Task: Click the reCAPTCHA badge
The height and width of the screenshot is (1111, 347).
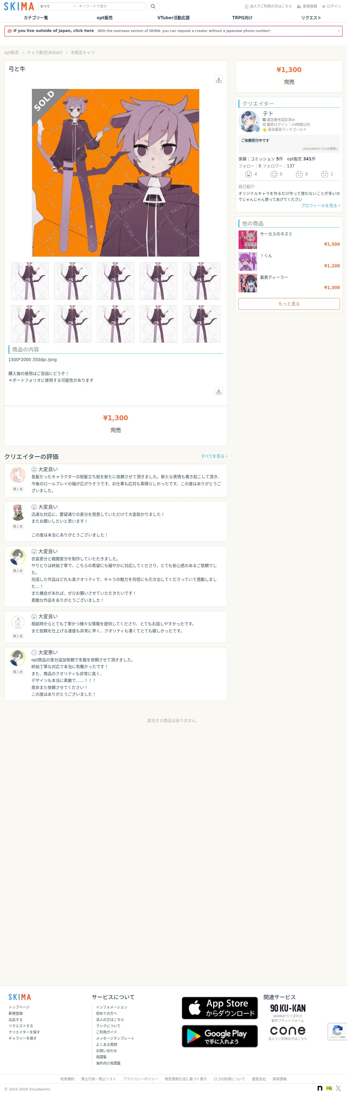Action: tap(338, 1031)
